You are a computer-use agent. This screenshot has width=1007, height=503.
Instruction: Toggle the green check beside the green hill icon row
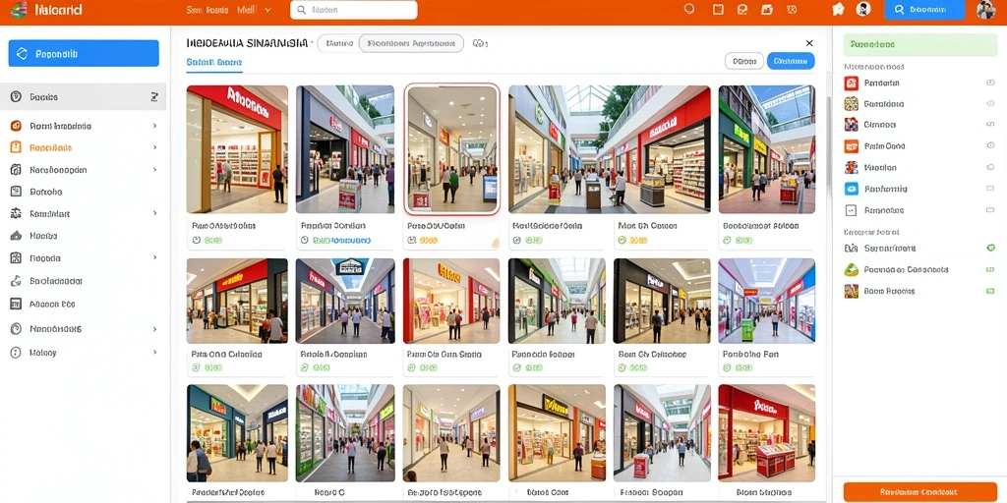tap(989, 269)
